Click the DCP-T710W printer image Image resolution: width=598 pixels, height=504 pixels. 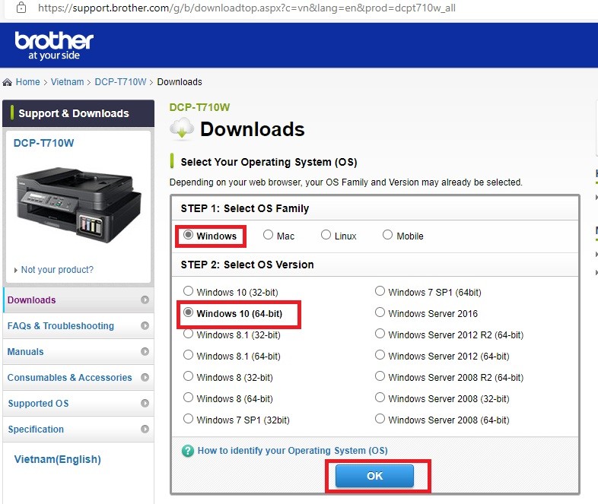point(78,204)
